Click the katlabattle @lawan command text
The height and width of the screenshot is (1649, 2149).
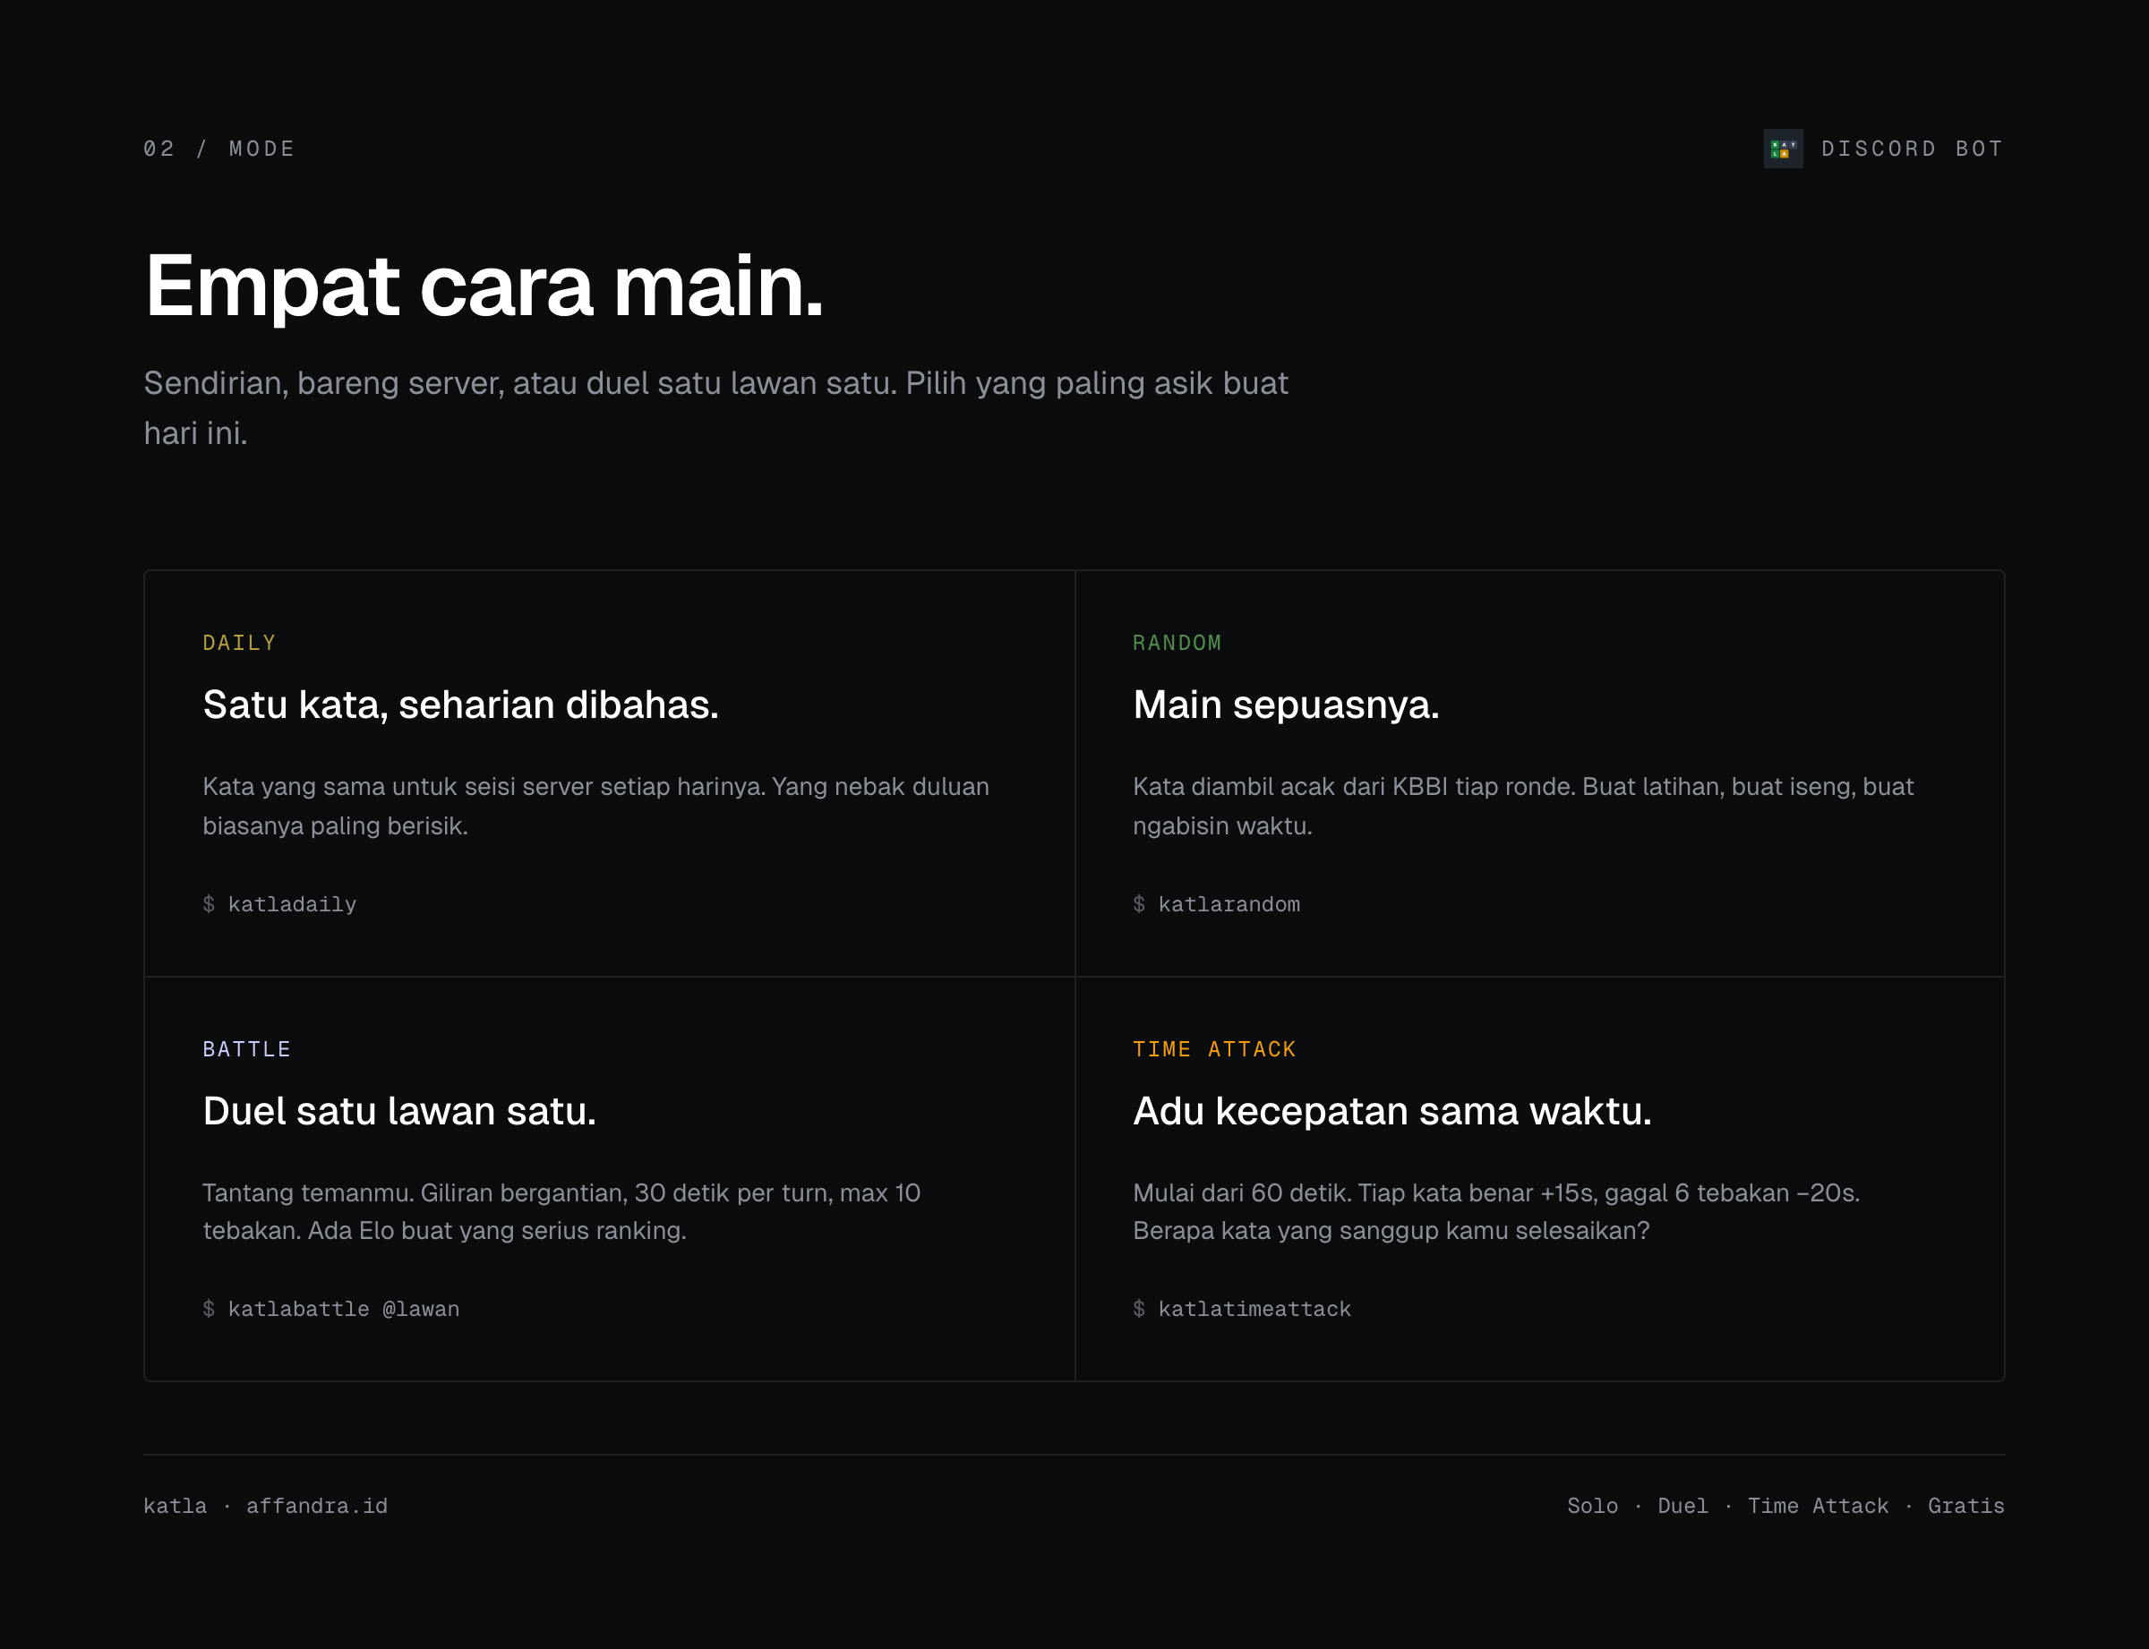click(x=330, y=1309)
